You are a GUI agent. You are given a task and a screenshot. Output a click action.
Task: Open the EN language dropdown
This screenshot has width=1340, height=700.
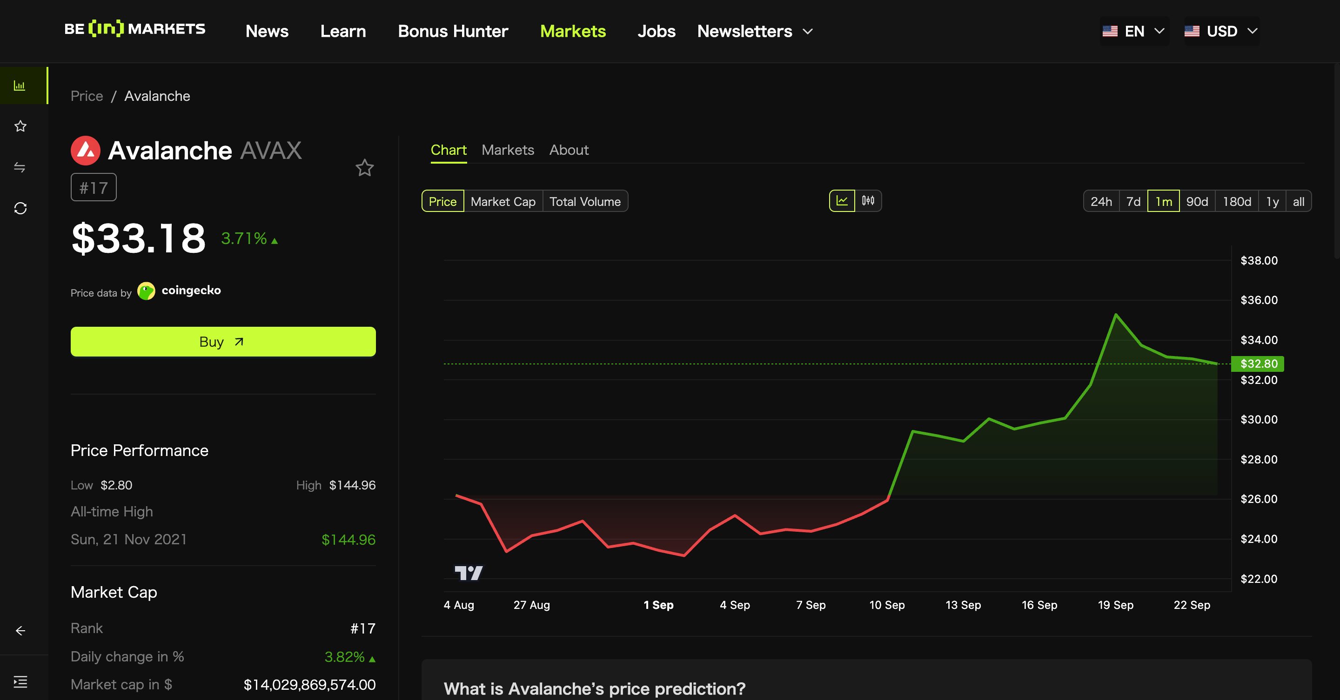coord(1134,31)
